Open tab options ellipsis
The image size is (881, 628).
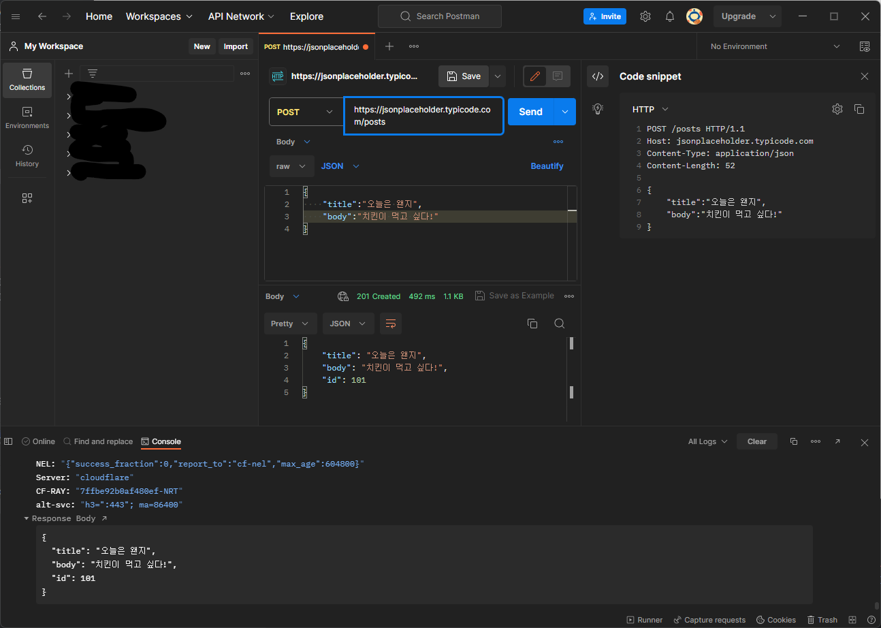(x=413, y=46)
